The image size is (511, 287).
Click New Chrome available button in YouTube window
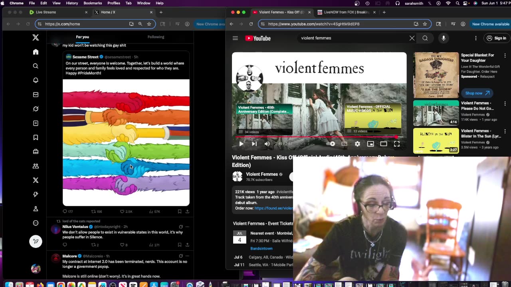point(491,24)
